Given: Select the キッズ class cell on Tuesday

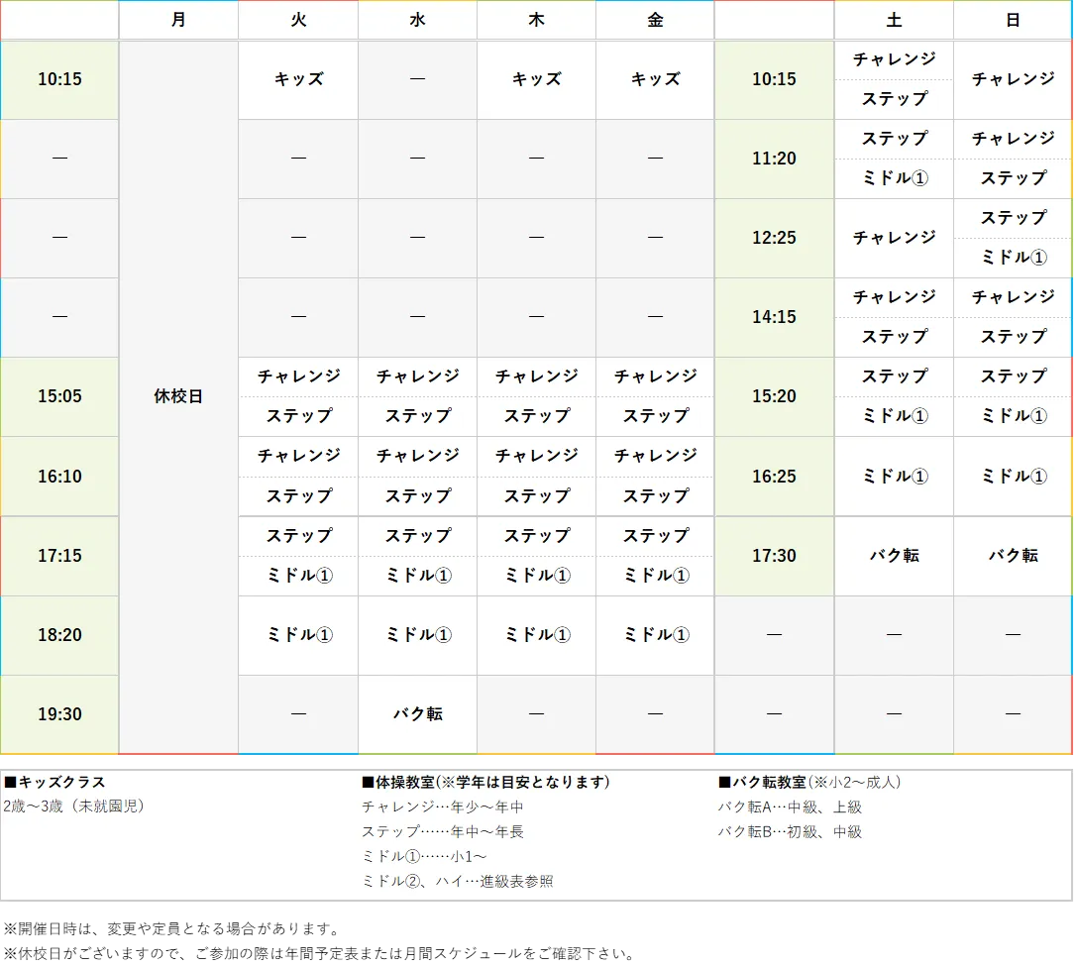Looking at the screenshot, I should pyautogui.click(x=297, y=79).
